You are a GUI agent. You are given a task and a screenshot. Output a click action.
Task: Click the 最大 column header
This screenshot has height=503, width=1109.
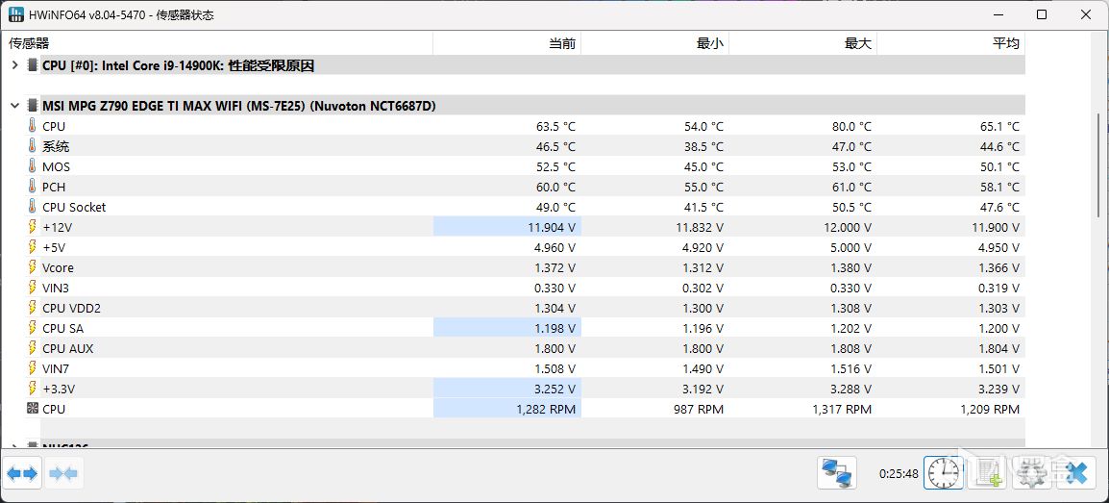(858, 43)
